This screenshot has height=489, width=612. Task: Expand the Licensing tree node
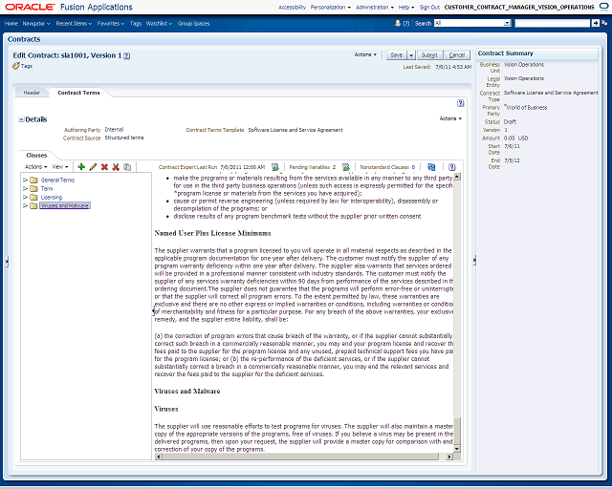click(x=26, y=197)
